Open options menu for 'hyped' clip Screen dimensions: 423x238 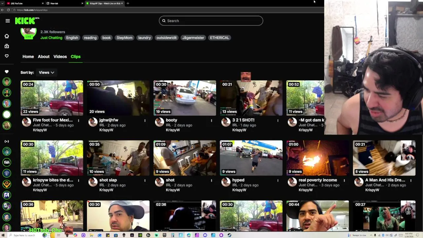point(278,180)
